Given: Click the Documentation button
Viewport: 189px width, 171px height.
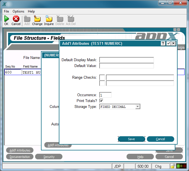Looking at the screenshot, I should pos(20,157).
